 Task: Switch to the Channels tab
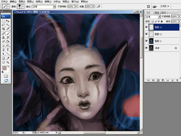(157, 12)
